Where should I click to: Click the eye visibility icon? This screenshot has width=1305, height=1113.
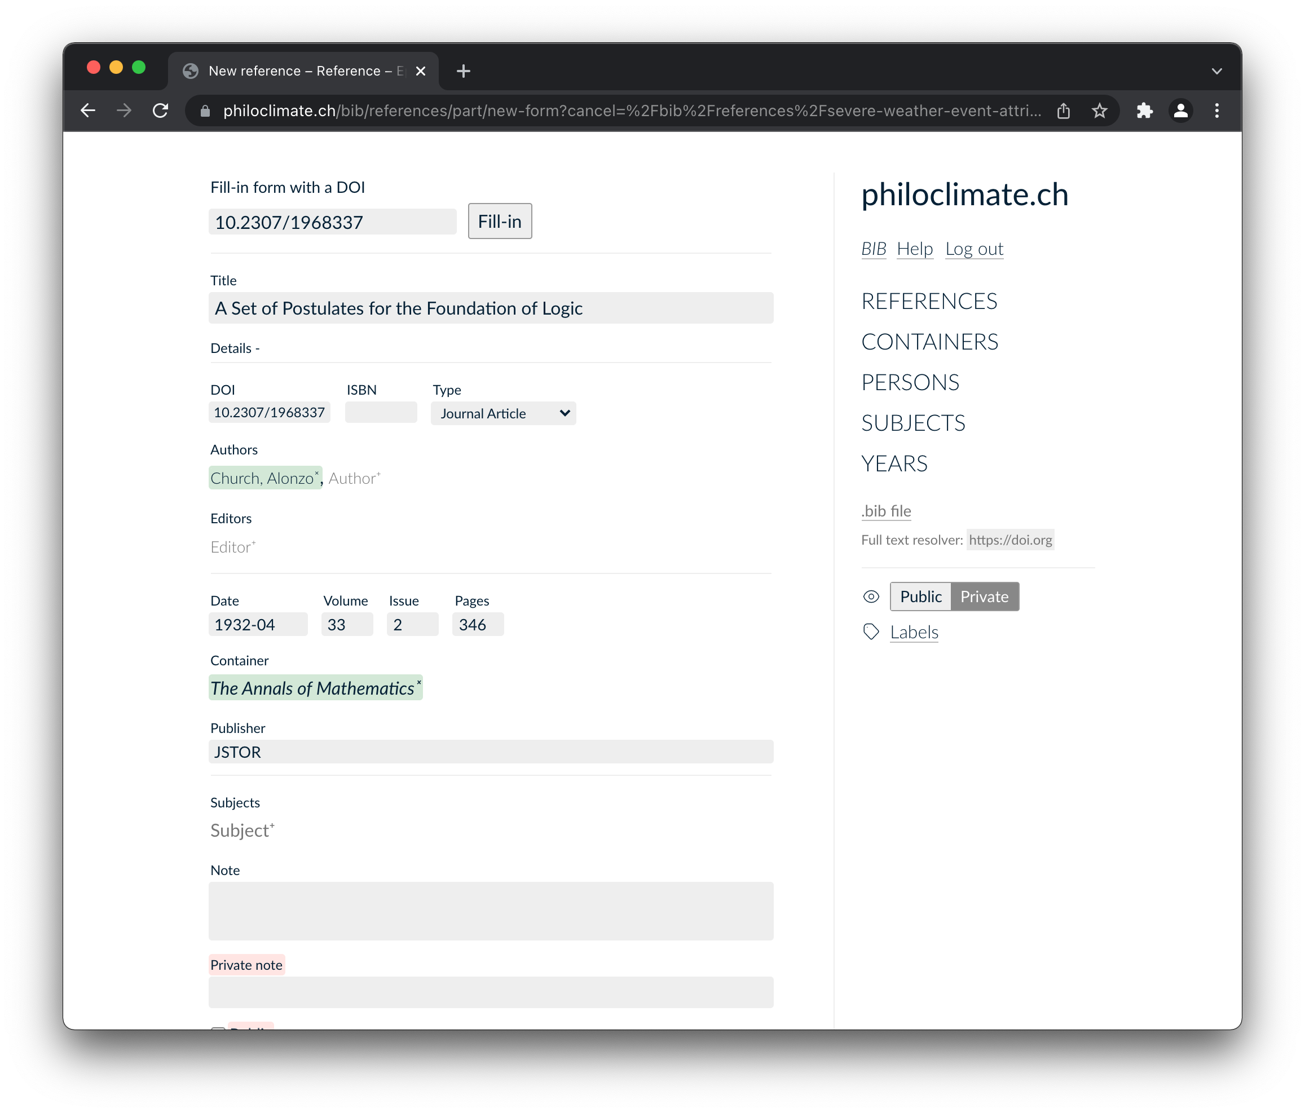[x=871, y=596]
